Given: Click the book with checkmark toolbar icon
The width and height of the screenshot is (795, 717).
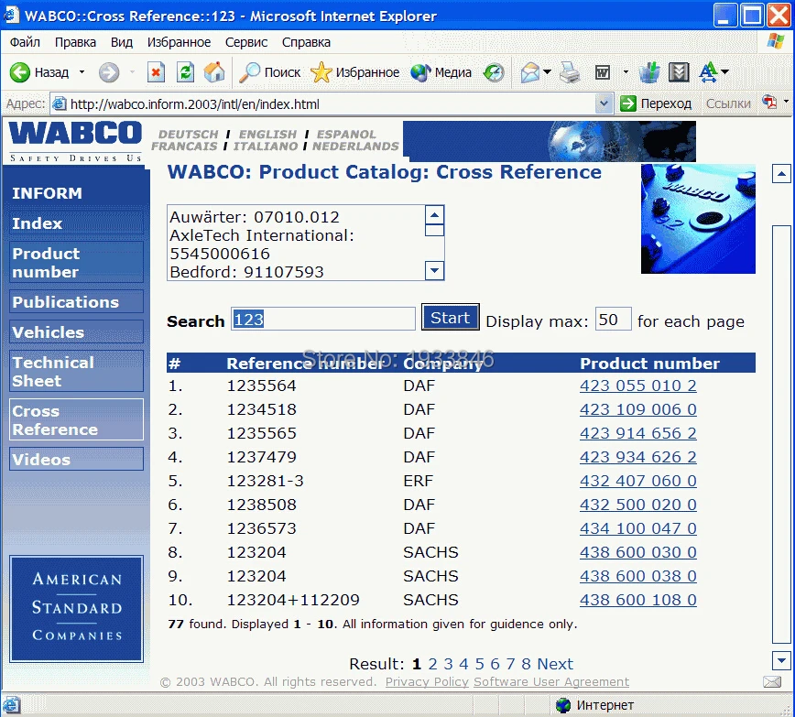Looking at the screenshot, I should point(679,72).
